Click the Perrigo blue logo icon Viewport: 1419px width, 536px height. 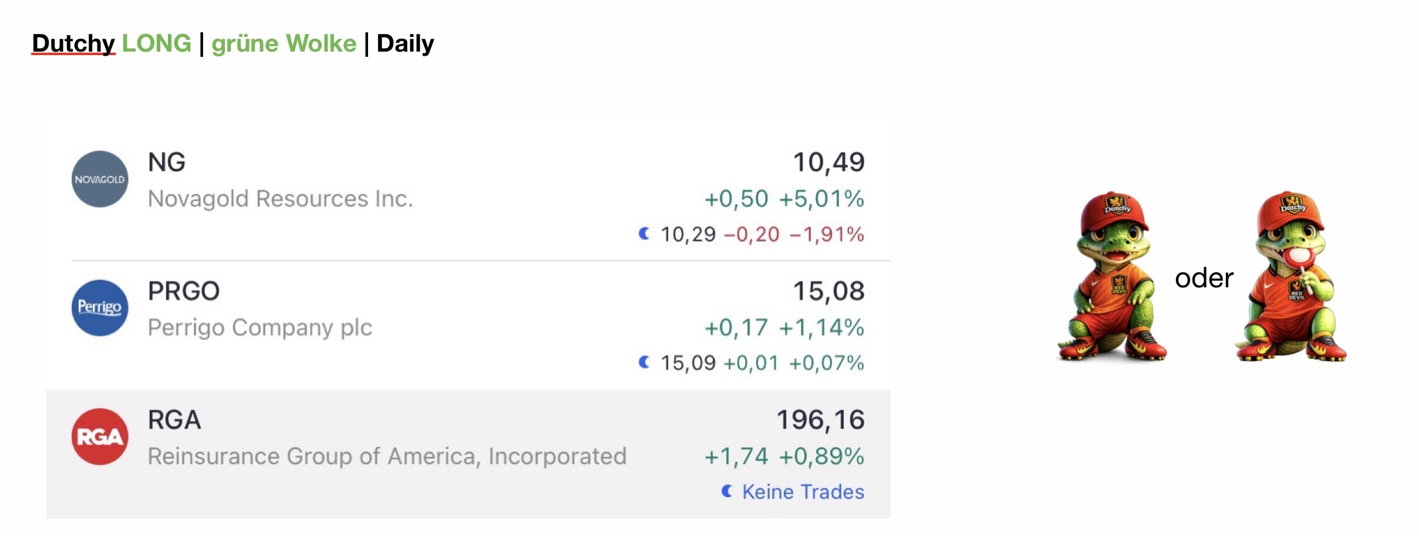coord(100,308)
